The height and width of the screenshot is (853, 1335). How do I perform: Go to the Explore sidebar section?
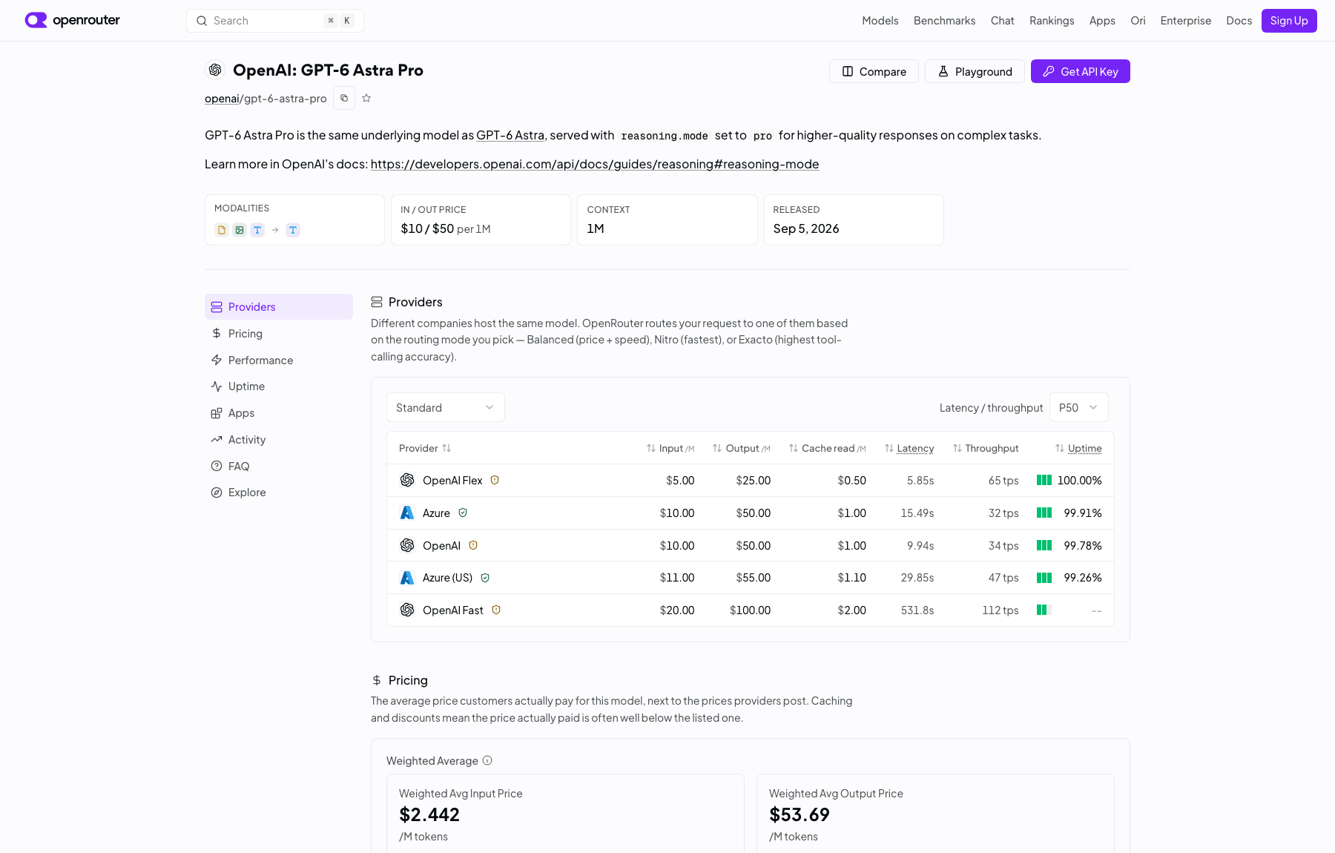279,493
